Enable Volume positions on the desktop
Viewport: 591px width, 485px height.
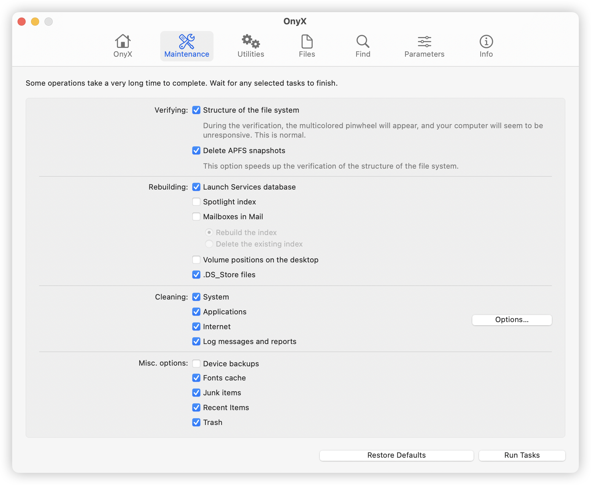click(196, 260)
